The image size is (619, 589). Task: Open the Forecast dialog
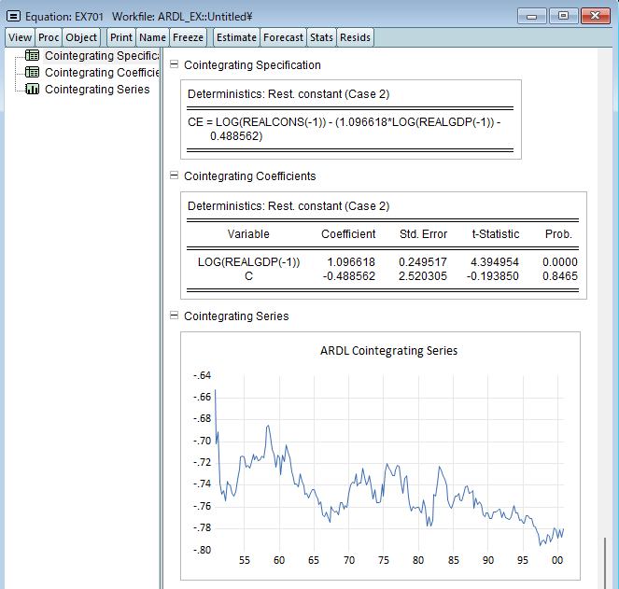283,37
